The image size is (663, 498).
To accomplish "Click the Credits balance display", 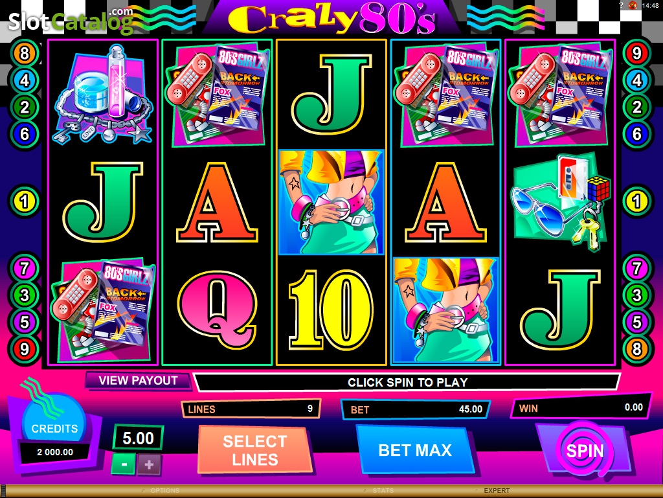I will [55, 452].
